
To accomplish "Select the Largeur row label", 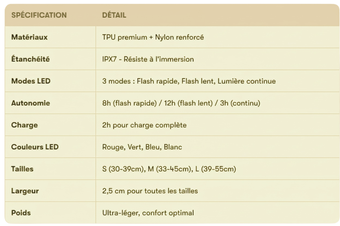I will (25, 191).
